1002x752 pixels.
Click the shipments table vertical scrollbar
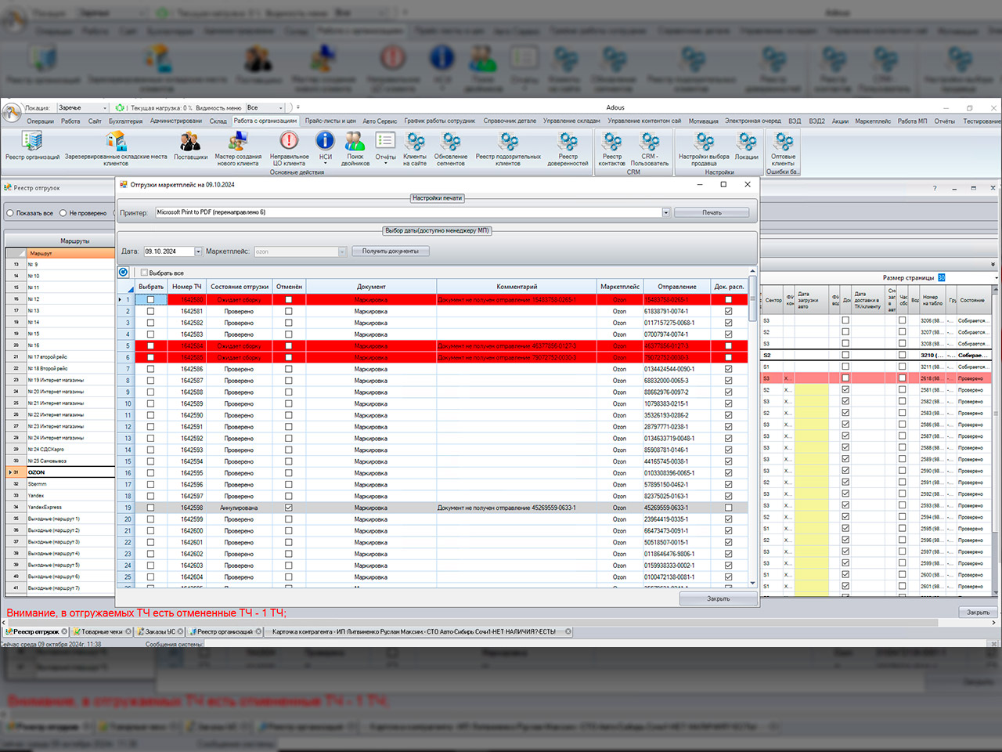point(753,427)
